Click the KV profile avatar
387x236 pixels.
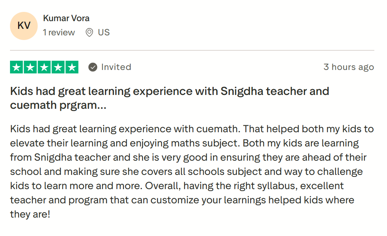click(x=24, y=26)
